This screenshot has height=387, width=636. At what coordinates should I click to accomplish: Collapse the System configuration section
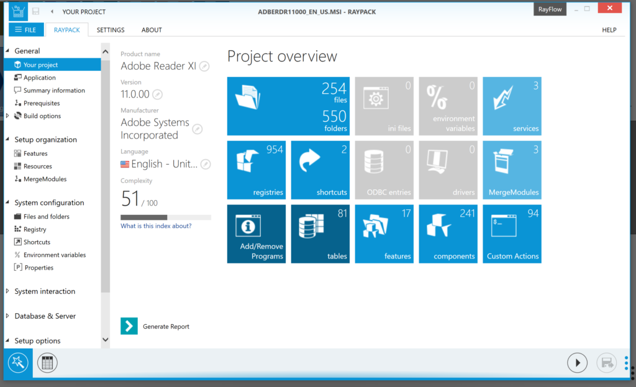click(x=7, y=202)
